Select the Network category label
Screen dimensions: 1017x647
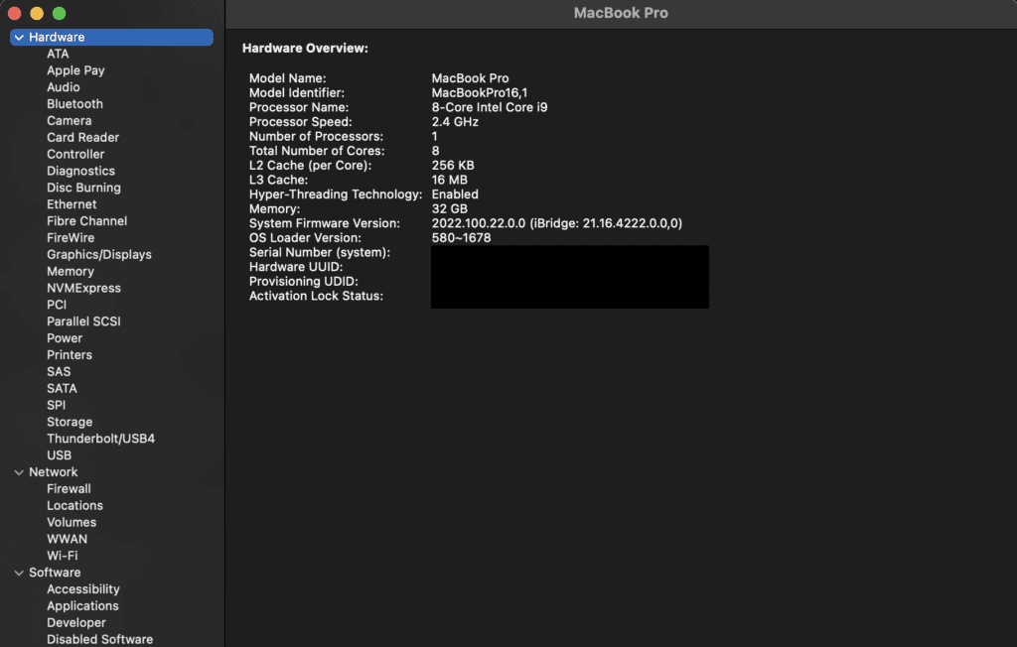point(54,472)
